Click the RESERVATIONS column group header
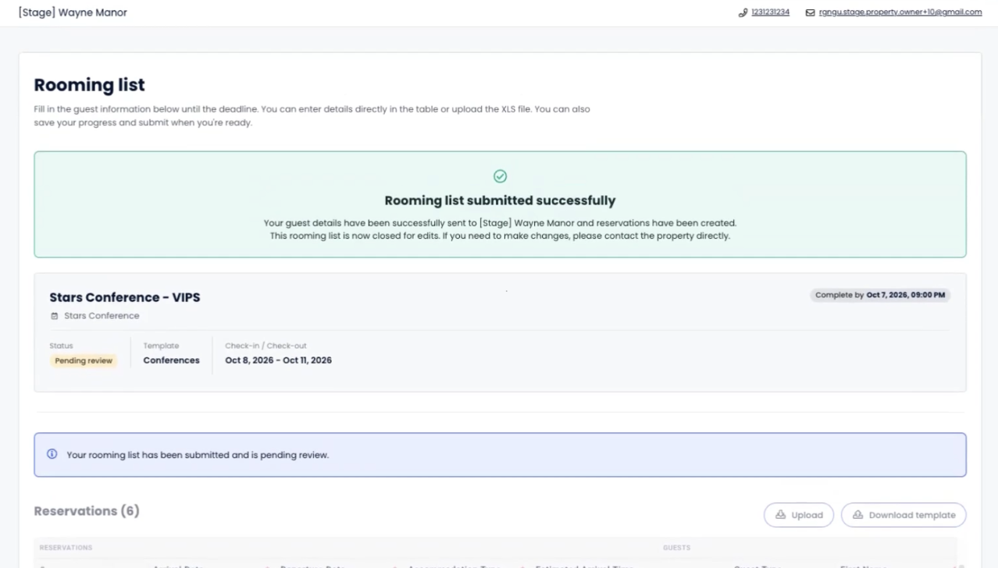998x568 pixels. pos(66,548)
